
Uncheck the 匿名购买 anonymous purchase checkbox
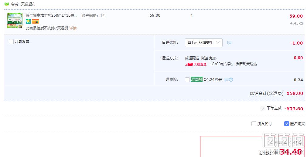pos(287,124)
